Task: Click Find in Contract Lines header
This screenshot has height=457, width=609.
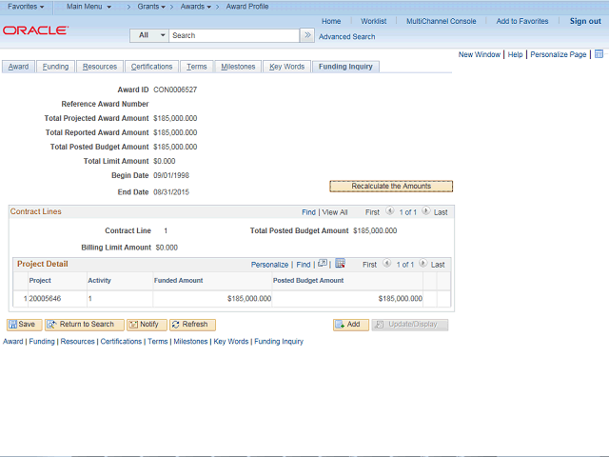Action: tap(308, 212)
